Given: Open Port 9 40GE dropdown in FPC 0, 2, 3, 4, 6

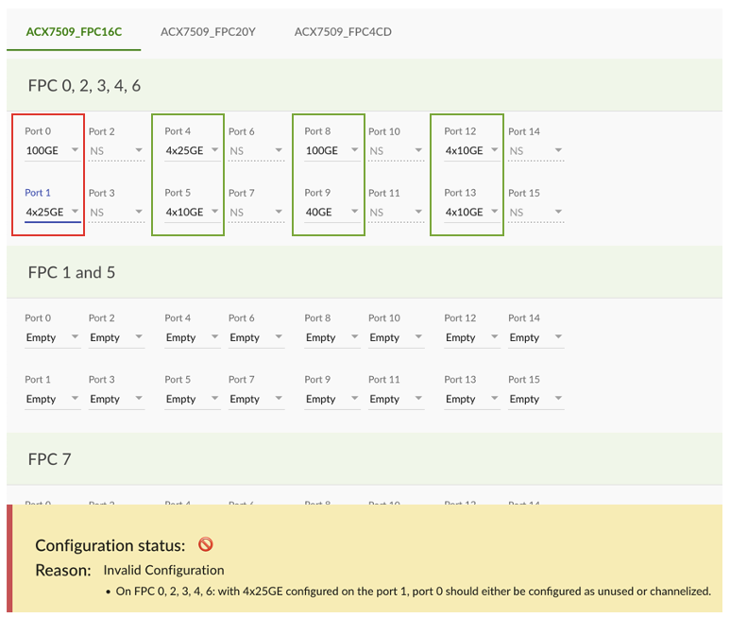Looking at the screenshot, I should (331, 212).
